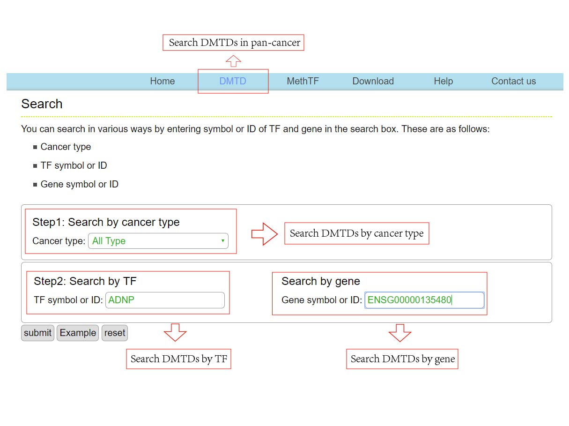
Task: Click the dropdown arrow beside All Type
Action: 223,241
